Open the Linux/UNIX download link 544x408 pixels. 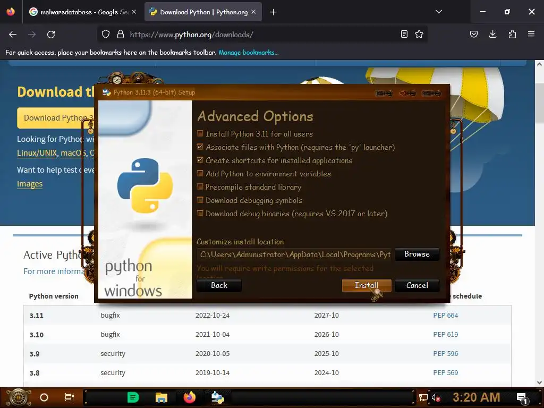[x=37, y=153]
